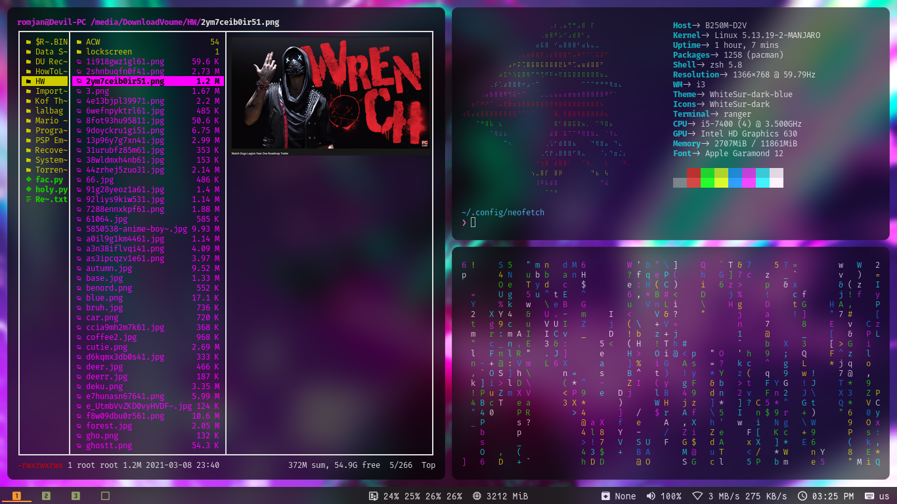This screenshot has height=504, width=897.
Task: Click image icon beside autumn.jpg
Action: point(79,268)
